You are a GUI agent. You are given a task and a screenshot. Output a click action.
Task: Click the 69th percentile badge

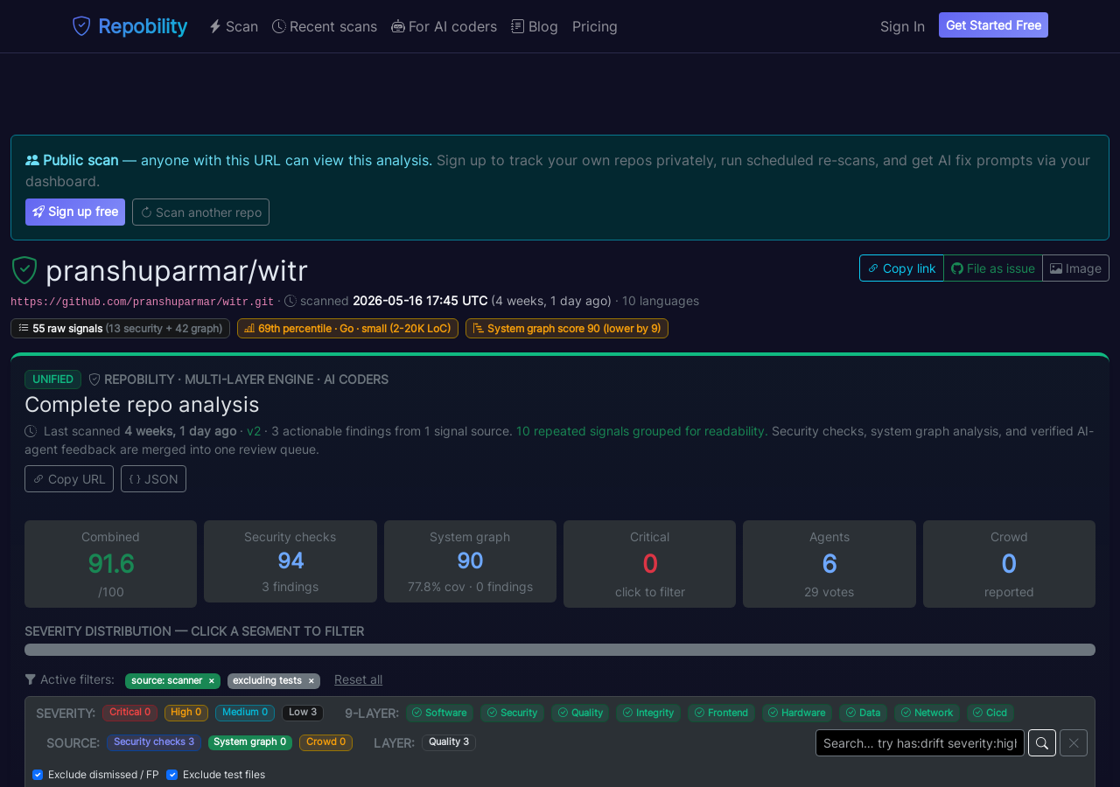pyautogui.click(x=347, y=328)
